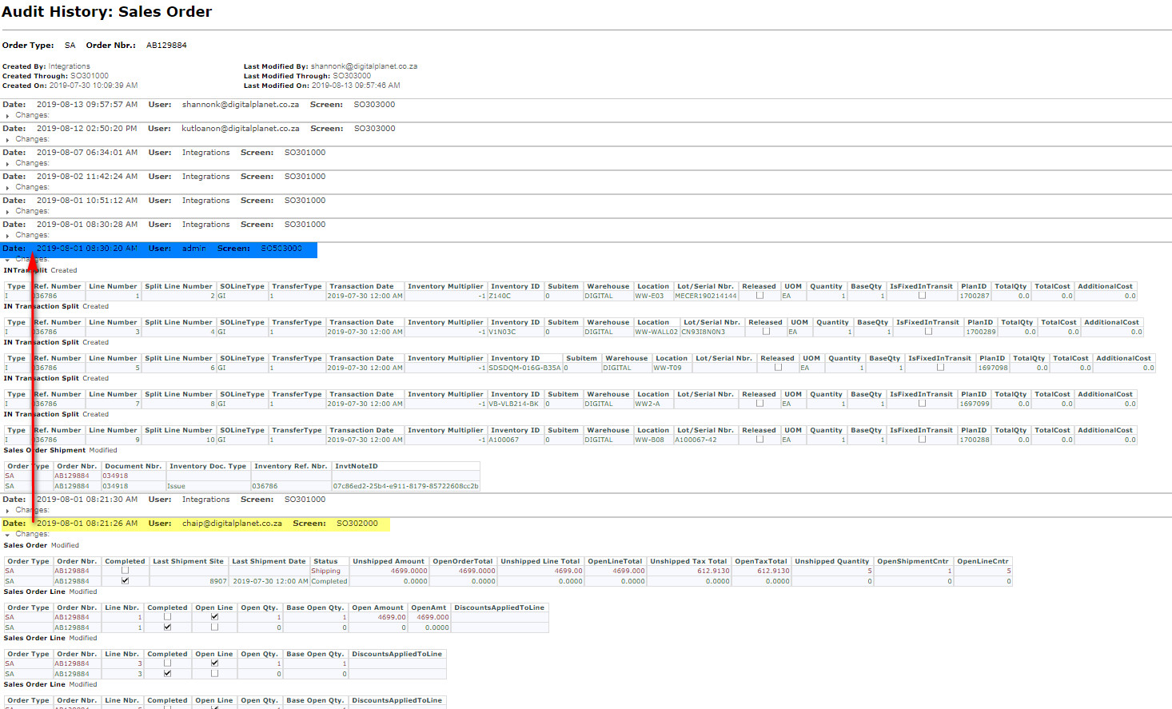Click the Audit History: Sales Order title
The height and width of the screenshot is (709, 1172).
tap(107, 12)
